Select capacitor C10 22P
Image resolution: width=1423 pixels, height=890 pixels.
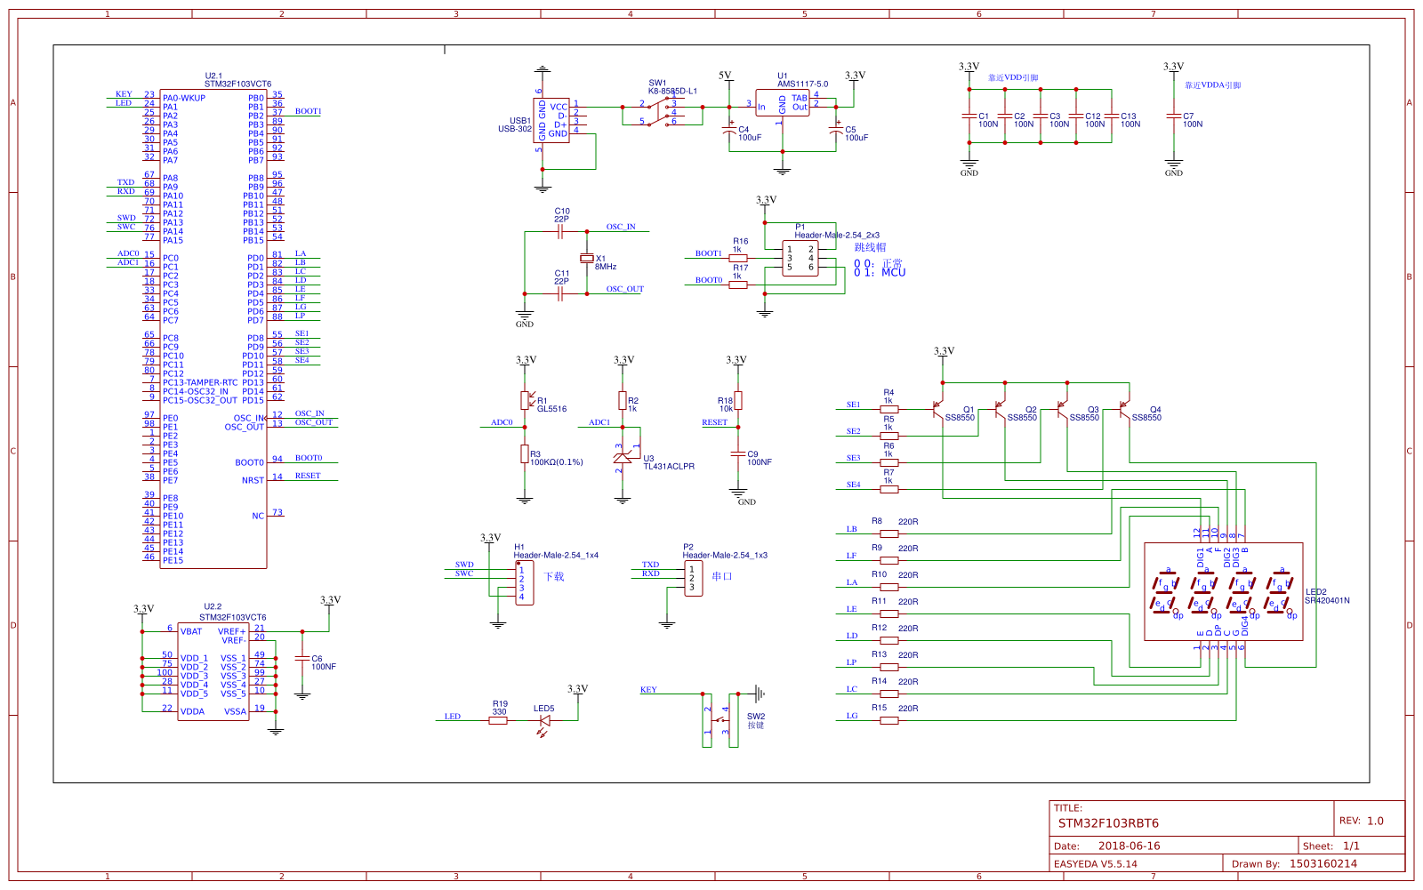(560, 231)
